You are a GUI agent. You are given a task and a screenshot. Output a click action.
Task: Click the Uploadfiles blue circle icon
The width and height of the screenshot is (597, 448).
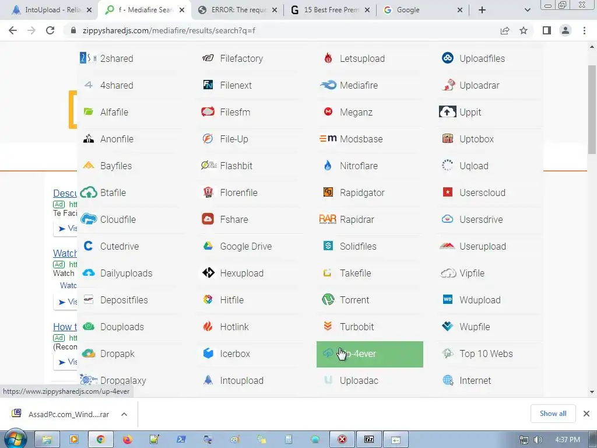pyautogui.click(x=448, y=58)
